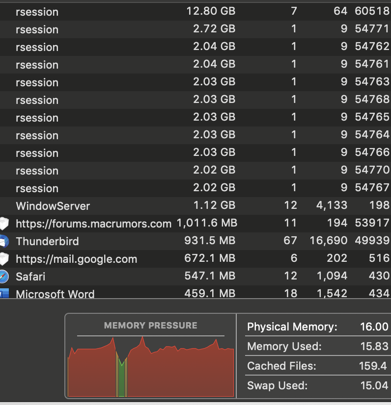Click PID 49939 in Thunderbird row

tap(372, 241)
